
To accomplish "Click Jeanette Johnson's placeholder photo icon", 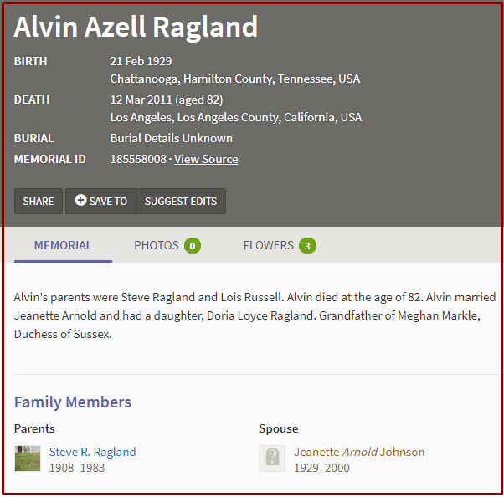I will point(272,459).
